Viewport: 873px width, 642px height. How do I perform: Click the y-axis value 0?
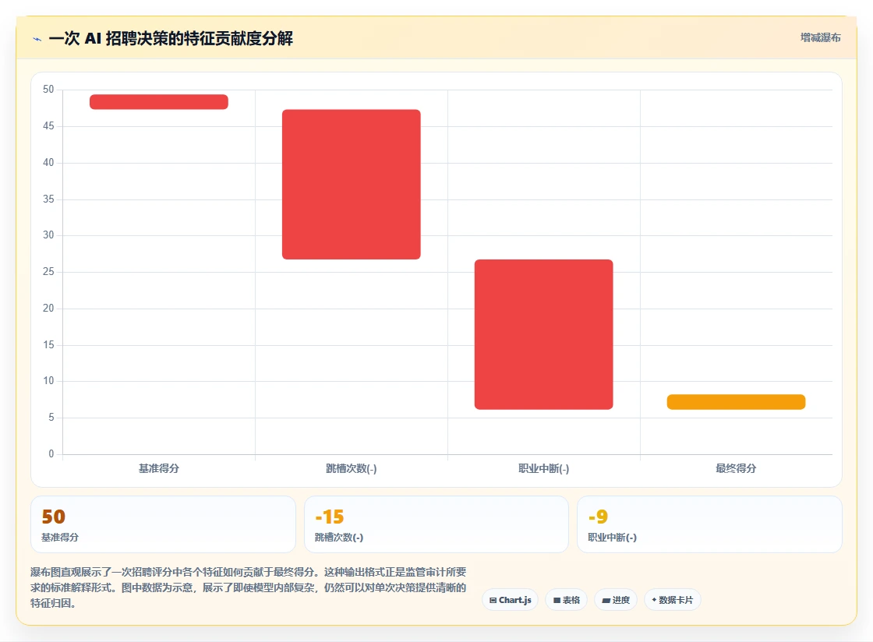pyautogui.click(x=51, y=454)
